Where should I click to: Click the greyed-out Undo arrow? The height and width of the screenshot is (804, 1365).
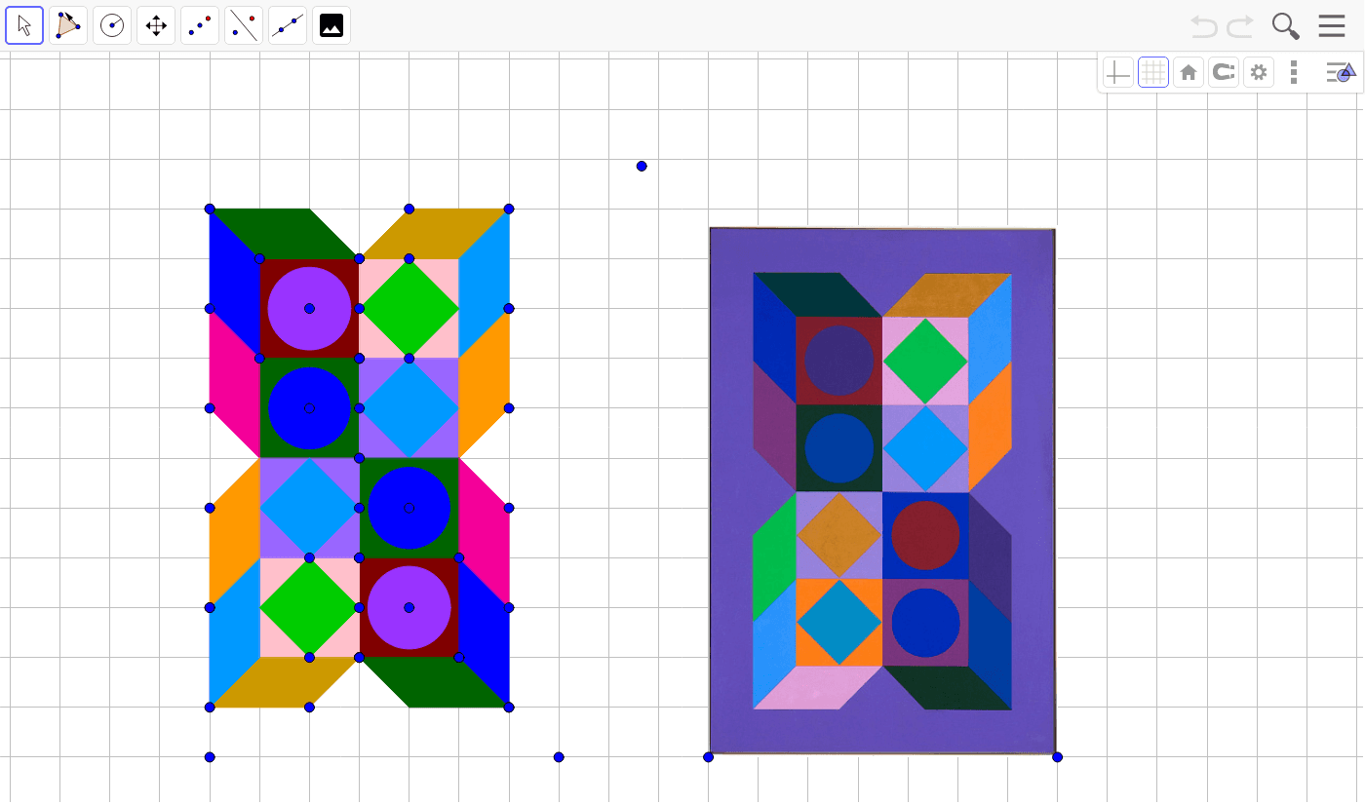click(x=1204, y=26)
